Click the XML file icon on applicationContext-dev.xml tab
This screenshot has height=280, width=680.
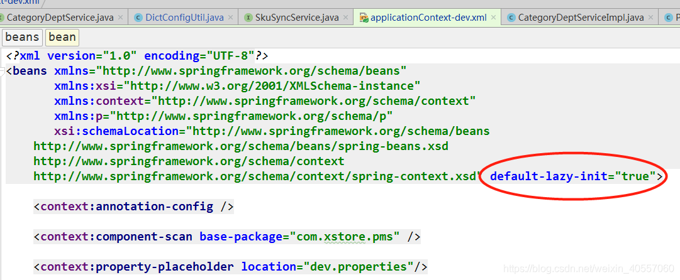tap(364, 18)
